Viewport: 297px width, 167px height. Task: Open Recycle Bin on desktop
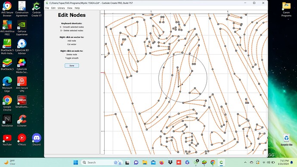[286, 140]
